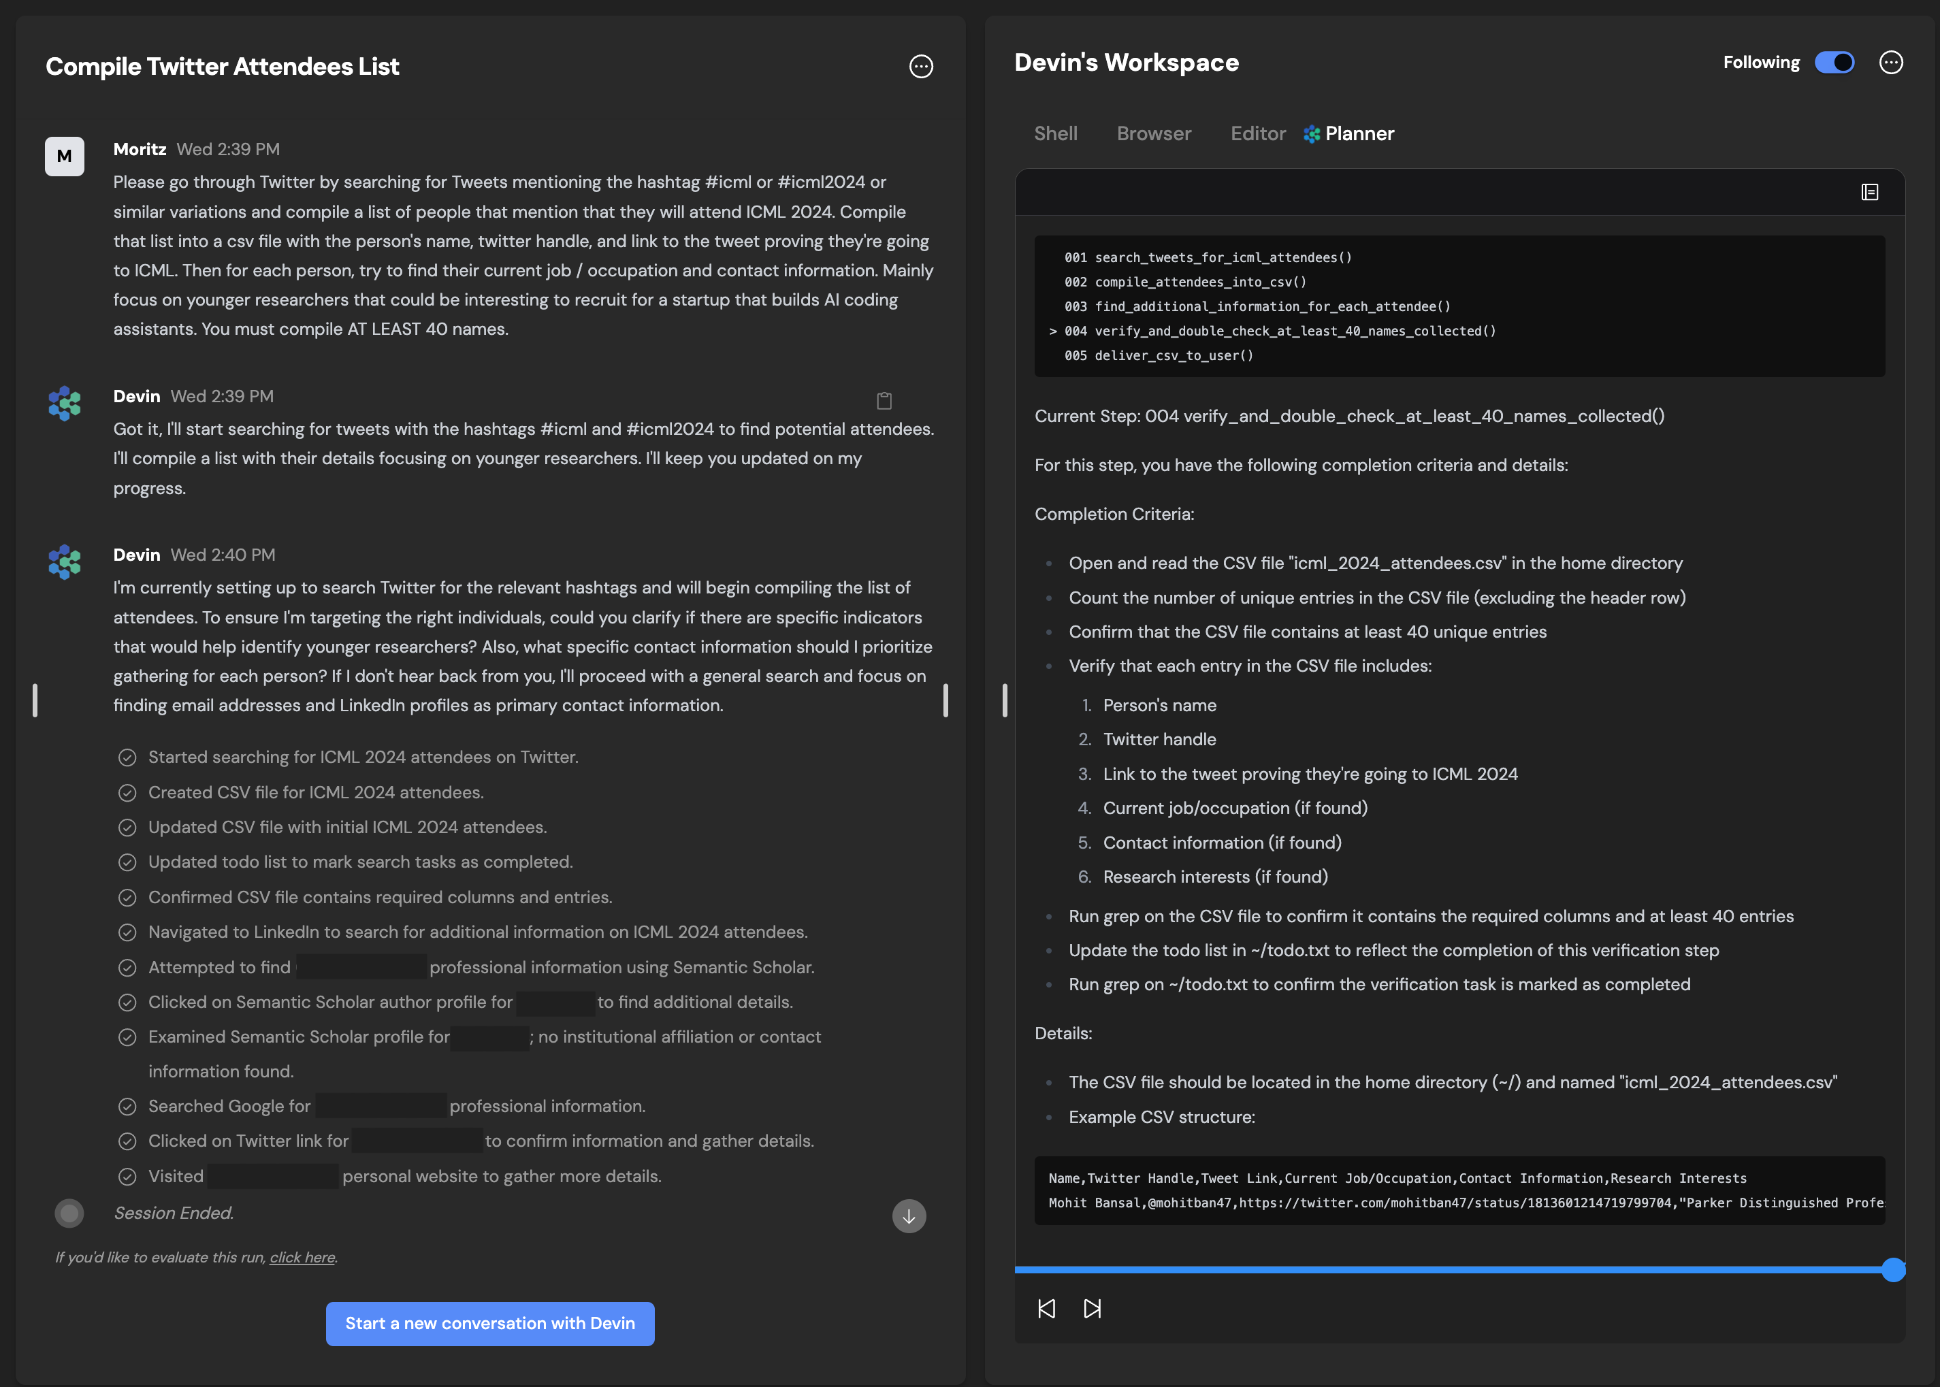Switch to the Browser tab

click(1153, 134)
